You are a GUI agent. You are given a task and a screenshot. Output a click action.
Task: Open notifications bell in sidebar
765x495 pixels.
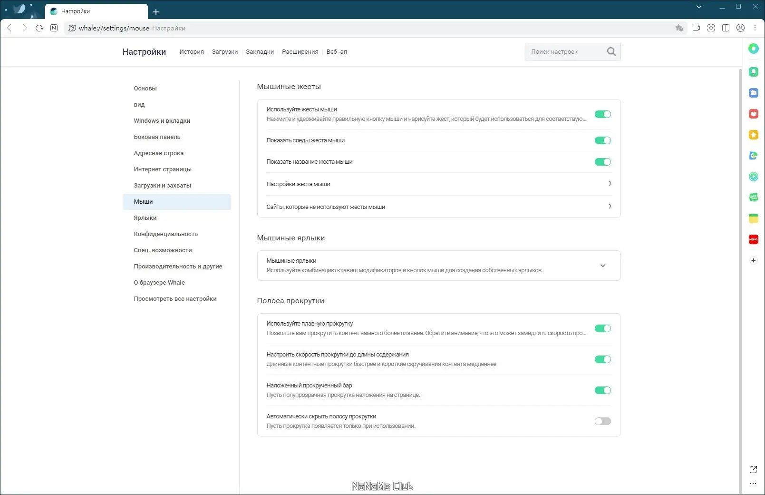(x=754, y=72)
